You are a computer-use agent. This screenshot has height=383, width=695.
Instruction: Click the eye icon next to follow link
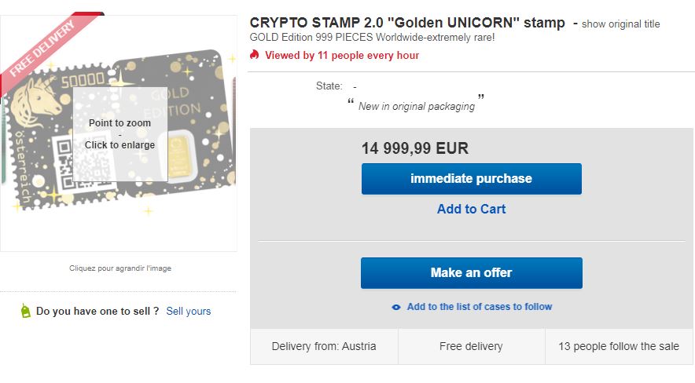click(x=396, y=307)
